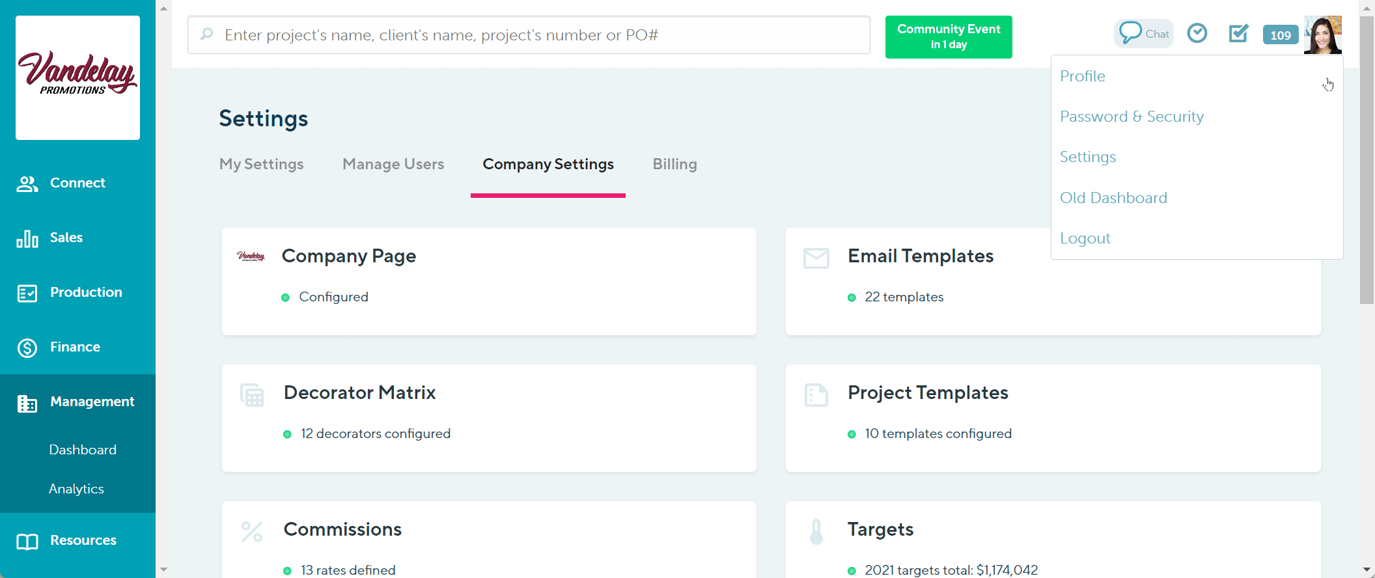This screenshot has width=1375, height=578.
Task: Click the Vandelay Promotions logo
Action: coord(77,77)
